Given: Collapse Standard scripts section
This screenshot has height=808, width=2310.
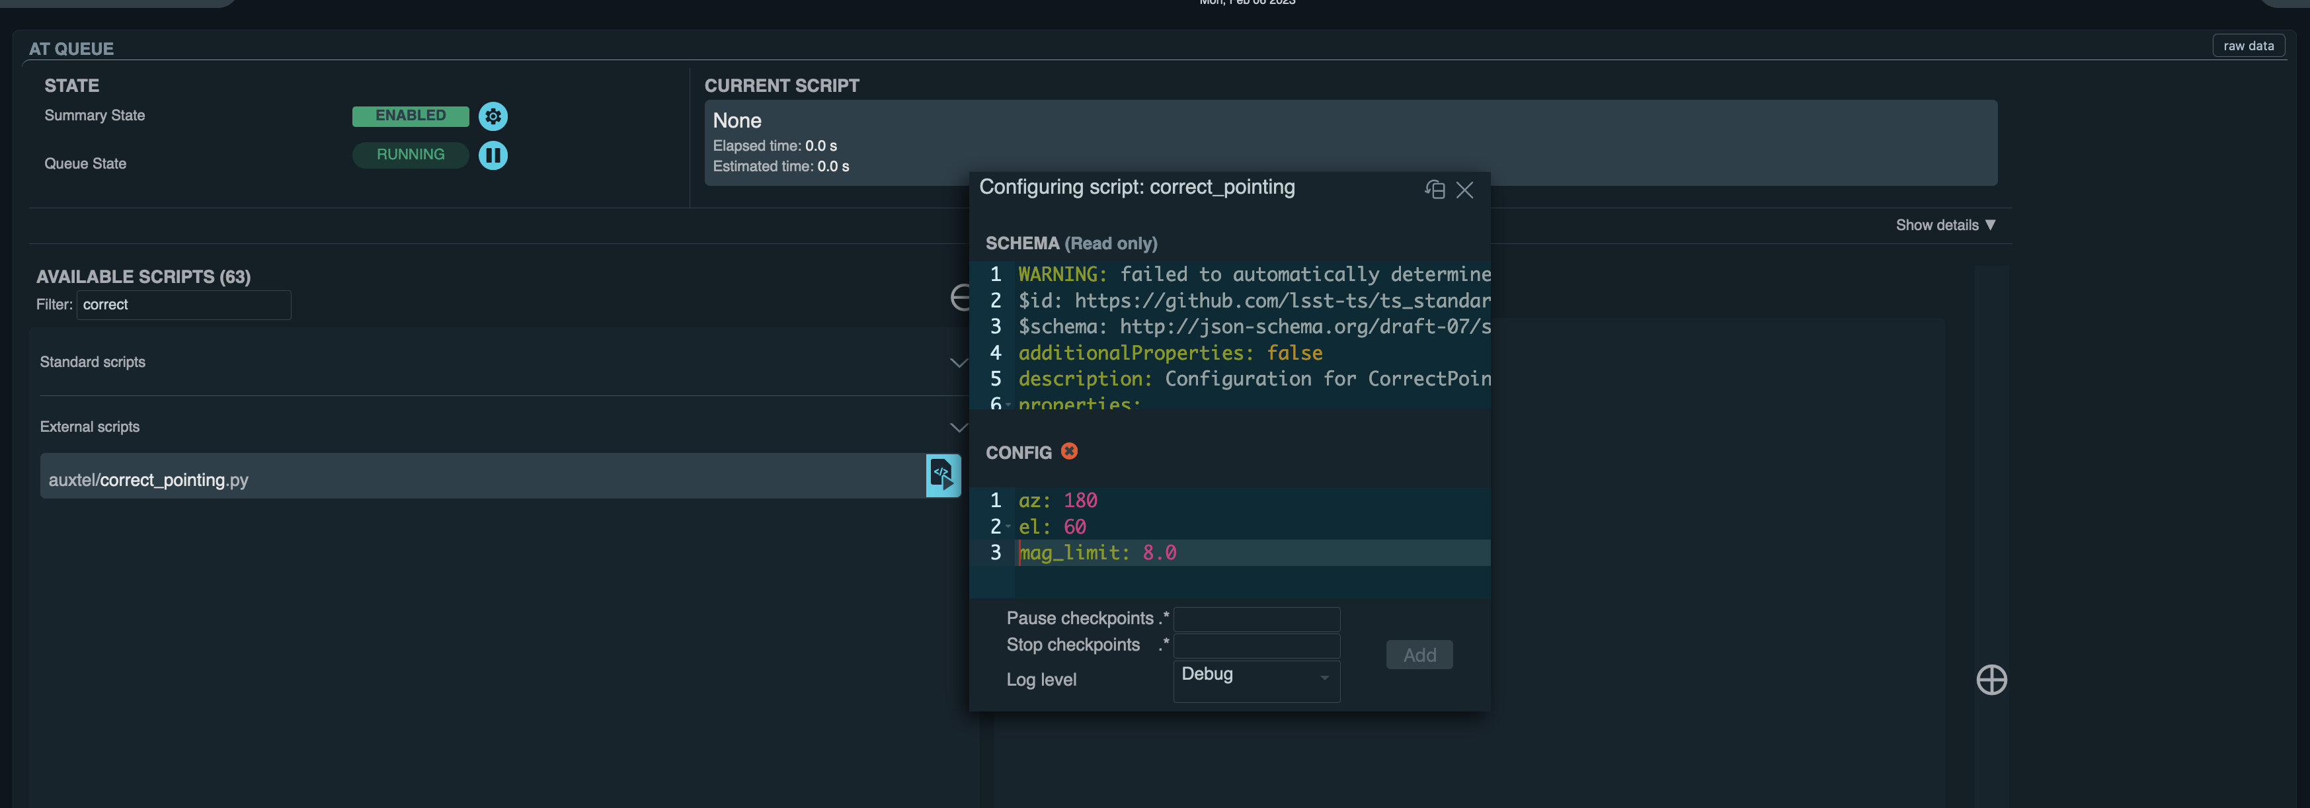Looking at the screenshot, I should [958, 362].
